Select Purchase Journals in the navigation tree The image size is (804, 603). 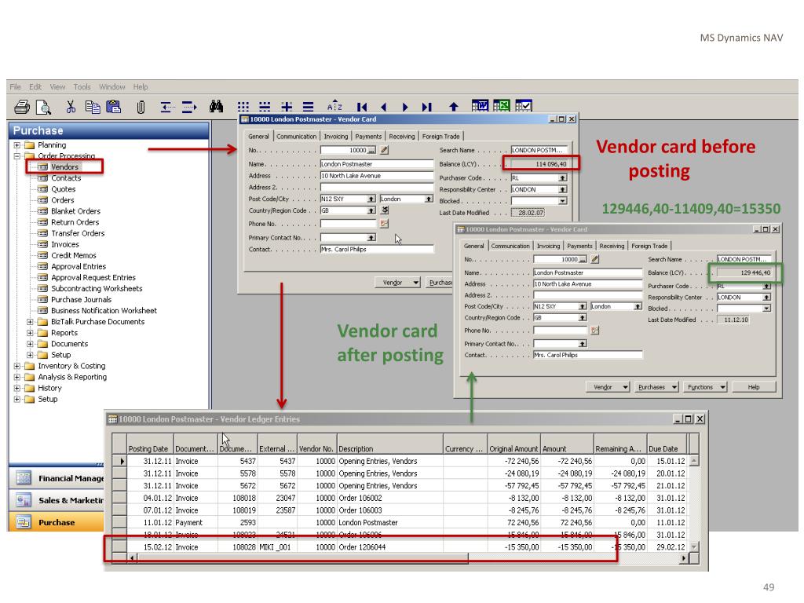click(x=81, y=299)
